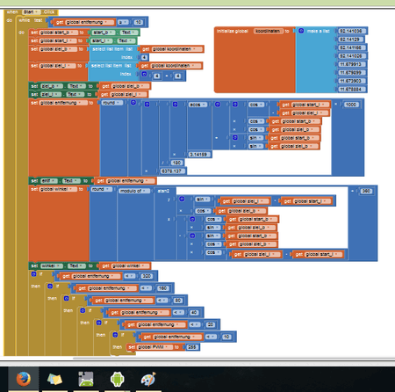Edit the 3.14159 number field

pos(198,155)
